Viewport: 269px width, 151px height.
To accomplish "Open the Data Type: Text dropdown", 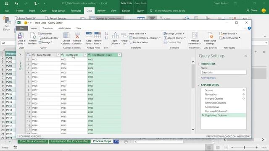I will point(137,34).
